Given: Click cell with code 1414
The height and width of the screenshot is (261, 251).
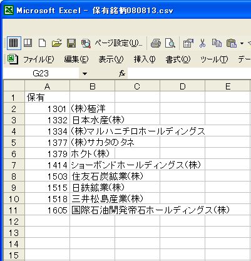Looking at the screenshot, I should coord(47,165).
